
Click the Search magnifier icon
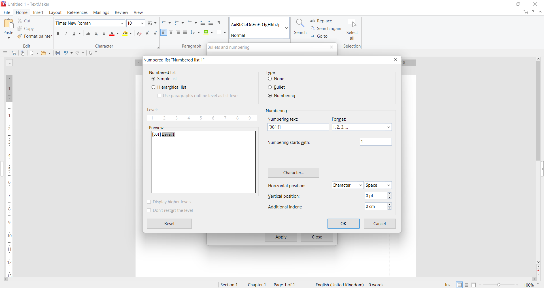(x=300, y=24)
